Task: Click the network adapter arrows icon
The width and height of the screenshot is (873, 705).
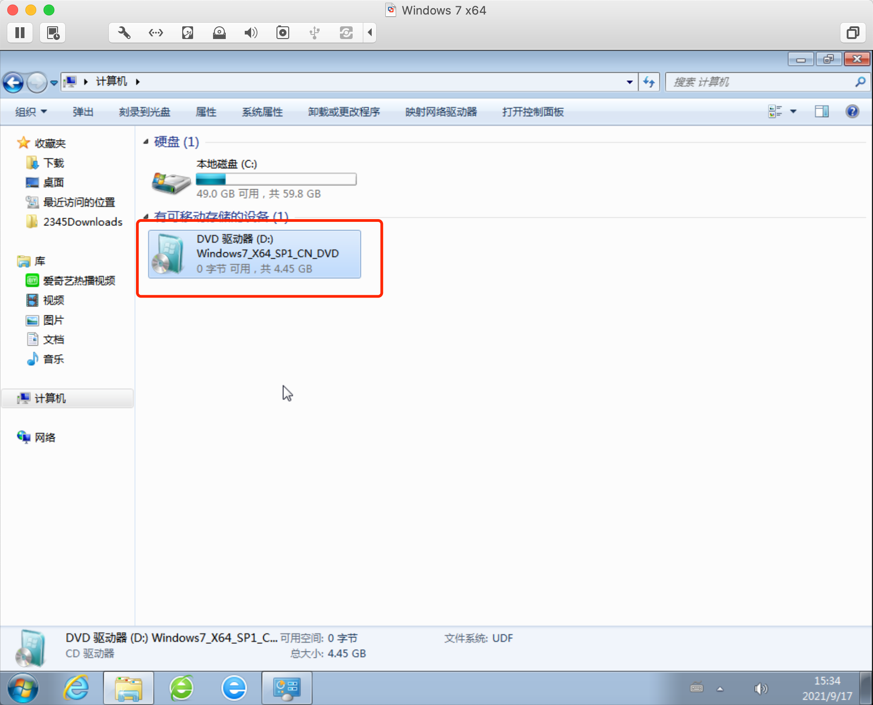Action: pos(156,33)
